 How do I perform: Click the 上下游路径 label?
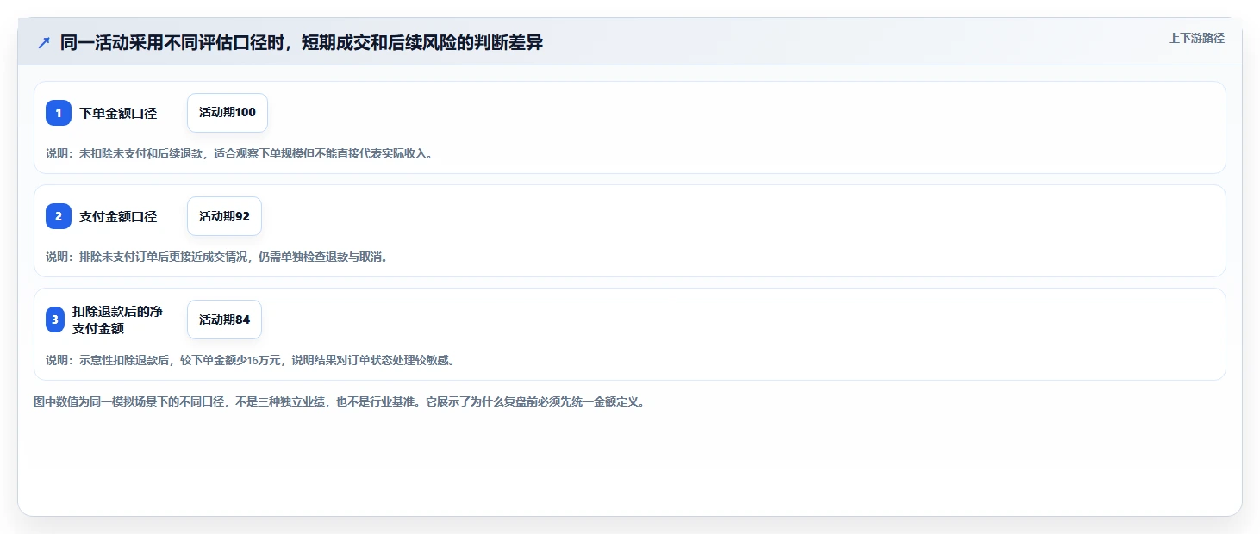[x=1196, y=38]
